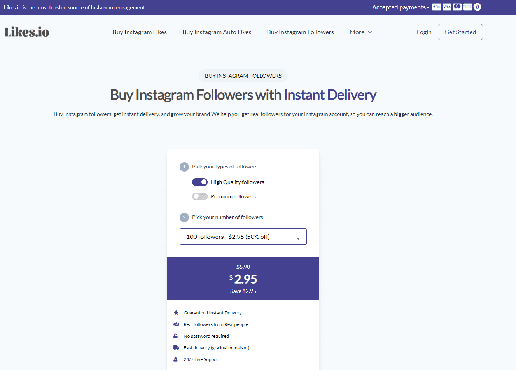Disable High Quality followers toggle
This screenshot has width=516, height=370.
click(199, 182)
